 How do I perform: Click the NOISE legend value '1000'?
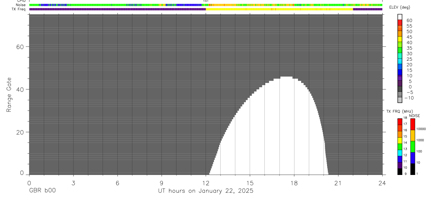tap(419, 140)
